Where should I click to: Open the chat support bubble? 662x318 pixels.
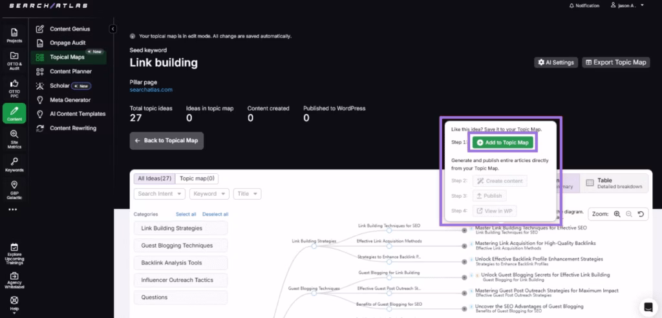pyautogui.click(x=647, y=306)
